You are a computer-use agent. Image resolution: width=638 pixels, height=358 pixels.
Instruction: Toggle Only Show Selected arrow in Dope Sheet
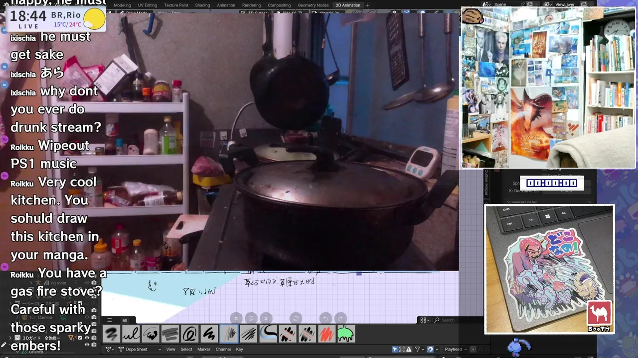[395, 349]
